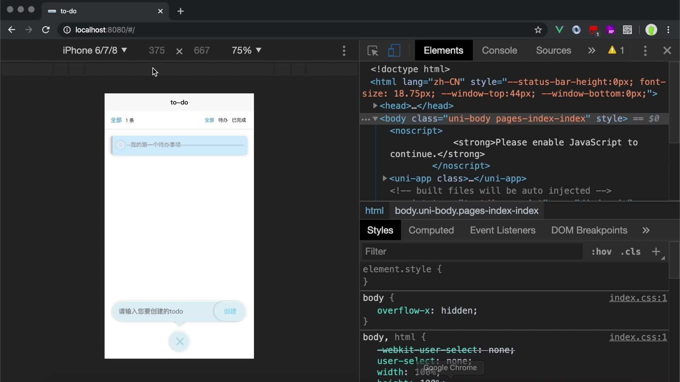Rotate device via the dimension swap icon
This screenshot has width=680, height=382.
179,51
